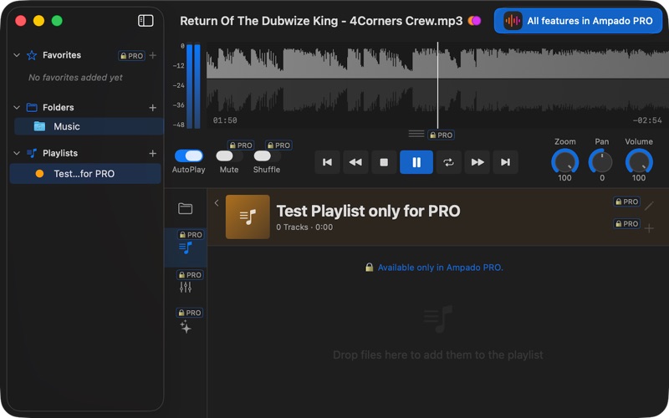Add a new favorite with plus icon
Screen dimensions: 669x418
(153, 55)
